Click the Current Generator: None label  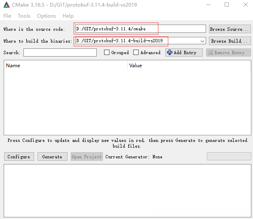134,157
